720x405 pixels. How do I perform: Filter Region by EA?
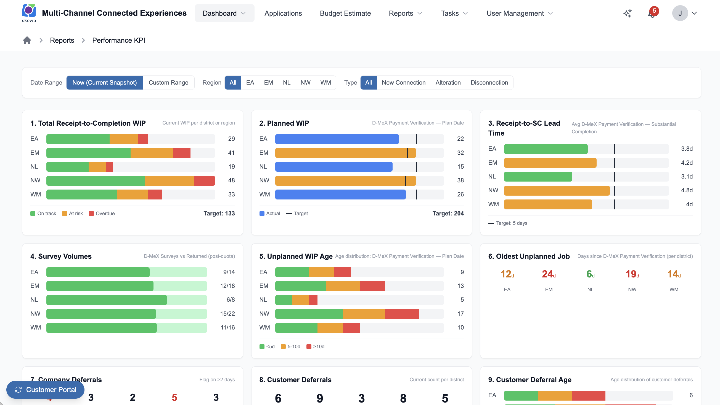[250, 83]
